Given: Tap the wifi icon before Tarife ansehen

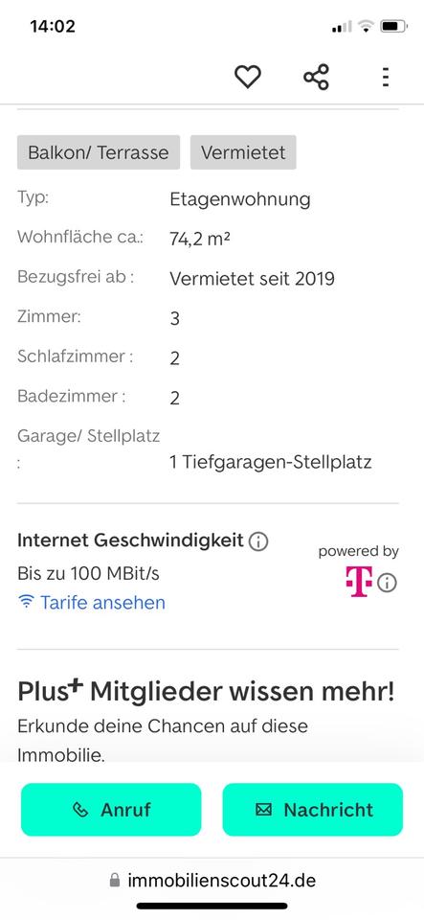Looking at the screenshot, I should click(26, 602).
